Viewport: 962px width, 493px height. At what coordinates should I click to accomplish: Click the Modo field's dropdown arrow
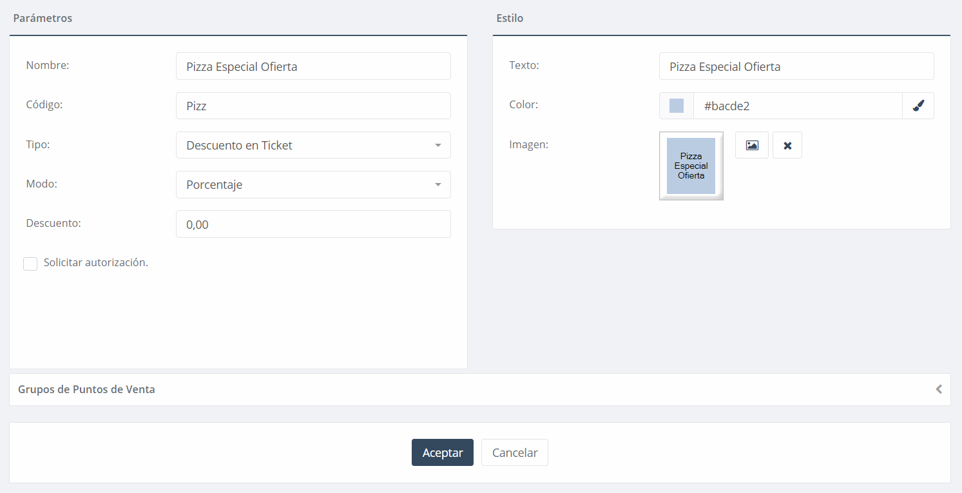[438, 185]
